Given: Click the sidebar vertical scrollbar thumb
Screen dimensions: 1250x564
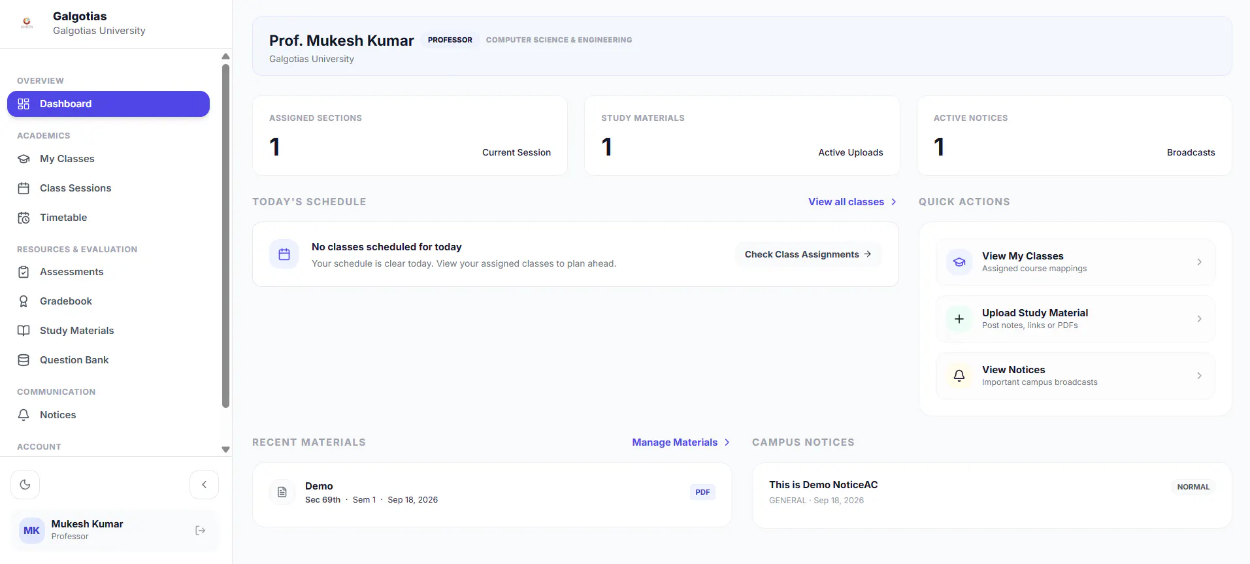Looking at the screenshot, I should click(225, 235).
